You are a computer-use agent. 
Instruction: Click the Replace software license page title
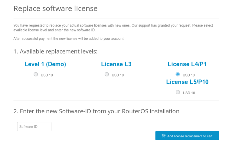click(x=55, y=8)
